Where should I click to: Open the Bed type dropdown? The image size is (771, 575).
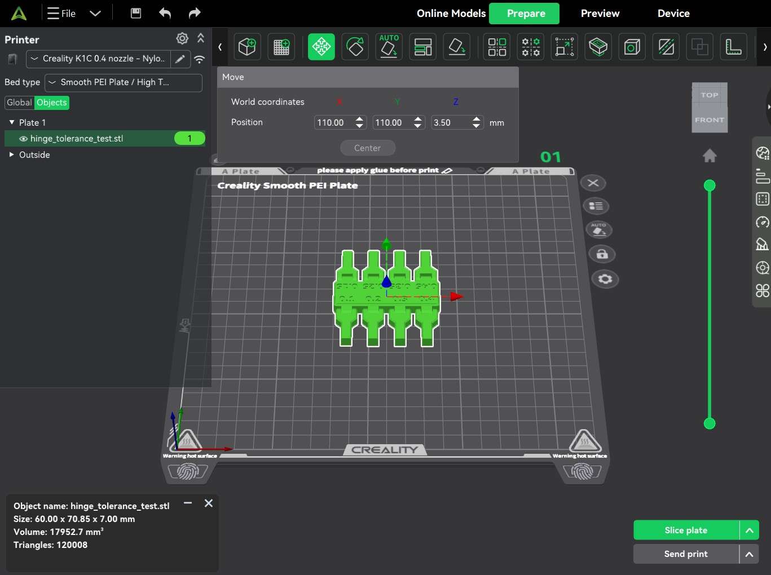point(124,82)
